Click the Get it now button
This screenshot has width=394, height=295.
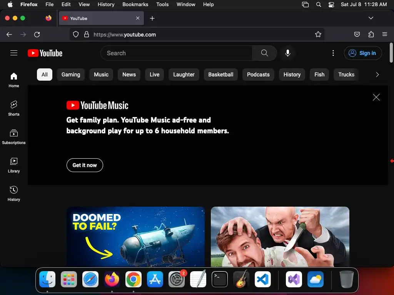[x=85, y=165]
